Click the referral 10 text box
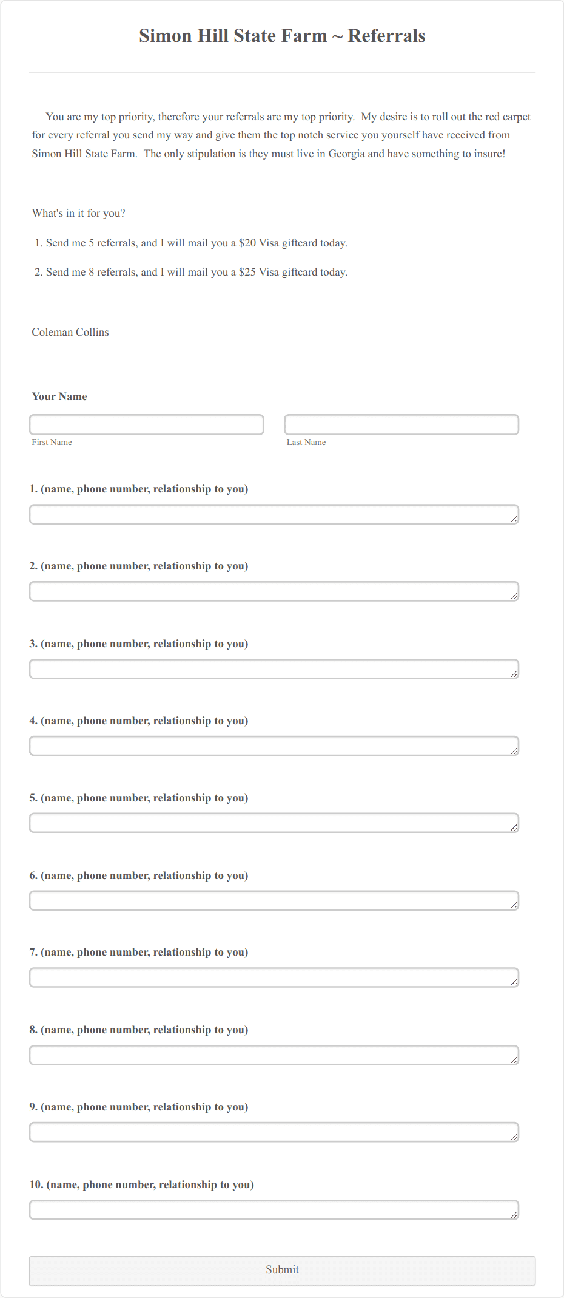The width and height of the screenshot is (564, 1298). click(x=273, y=1210)
